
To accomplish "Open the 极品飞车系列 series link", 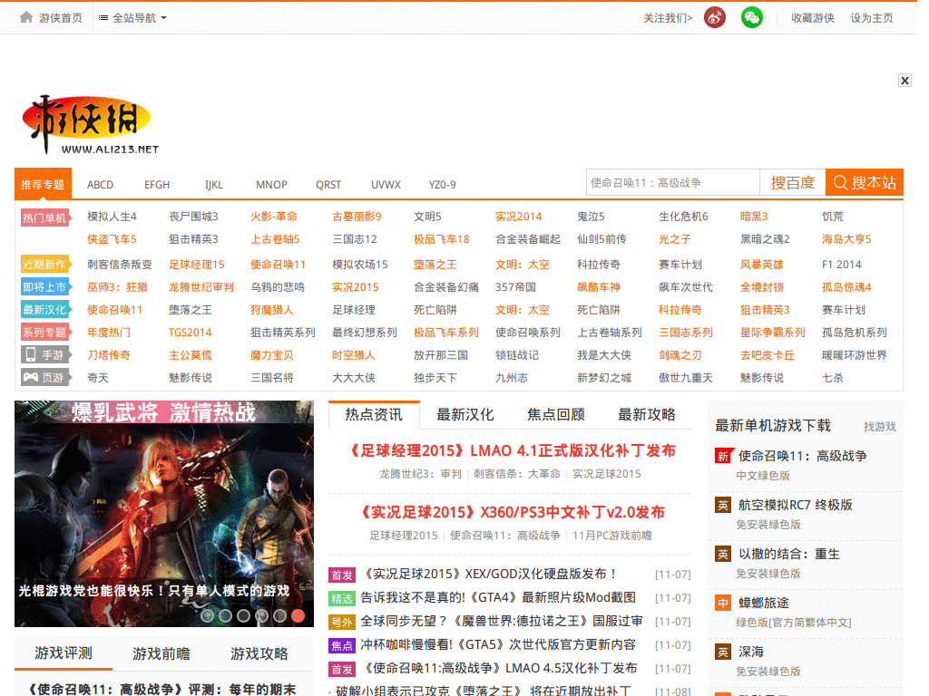I will (446, 333).
